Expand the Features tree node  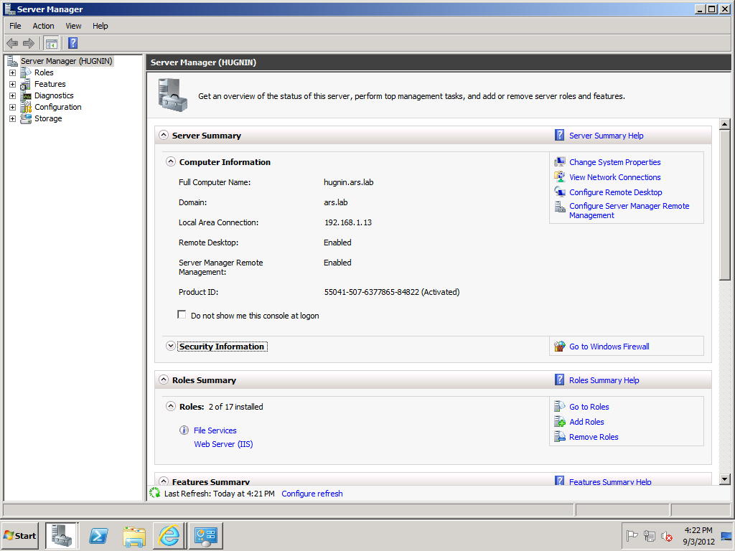coord(13,85)
